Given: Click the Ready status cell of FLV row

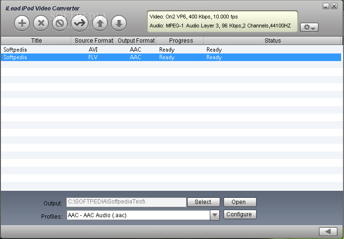Looking at the screenshot, I should pyautogui.click(x=214, y=57).
